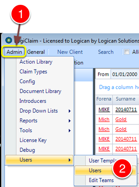The image size is (139, 187).
Task: Click the Search toolbar button
Action: 106,52
